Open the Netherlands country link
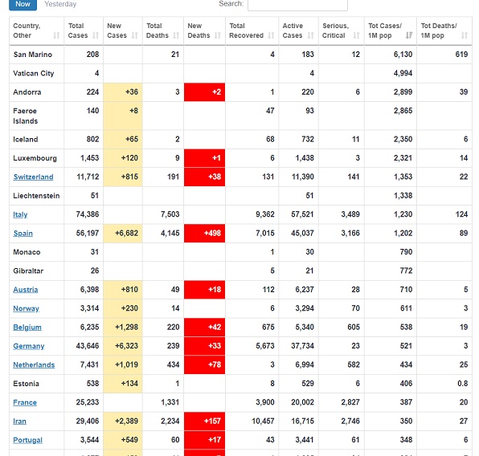The width and height of the screenshot is (479, 456). (x=34, y=365)
